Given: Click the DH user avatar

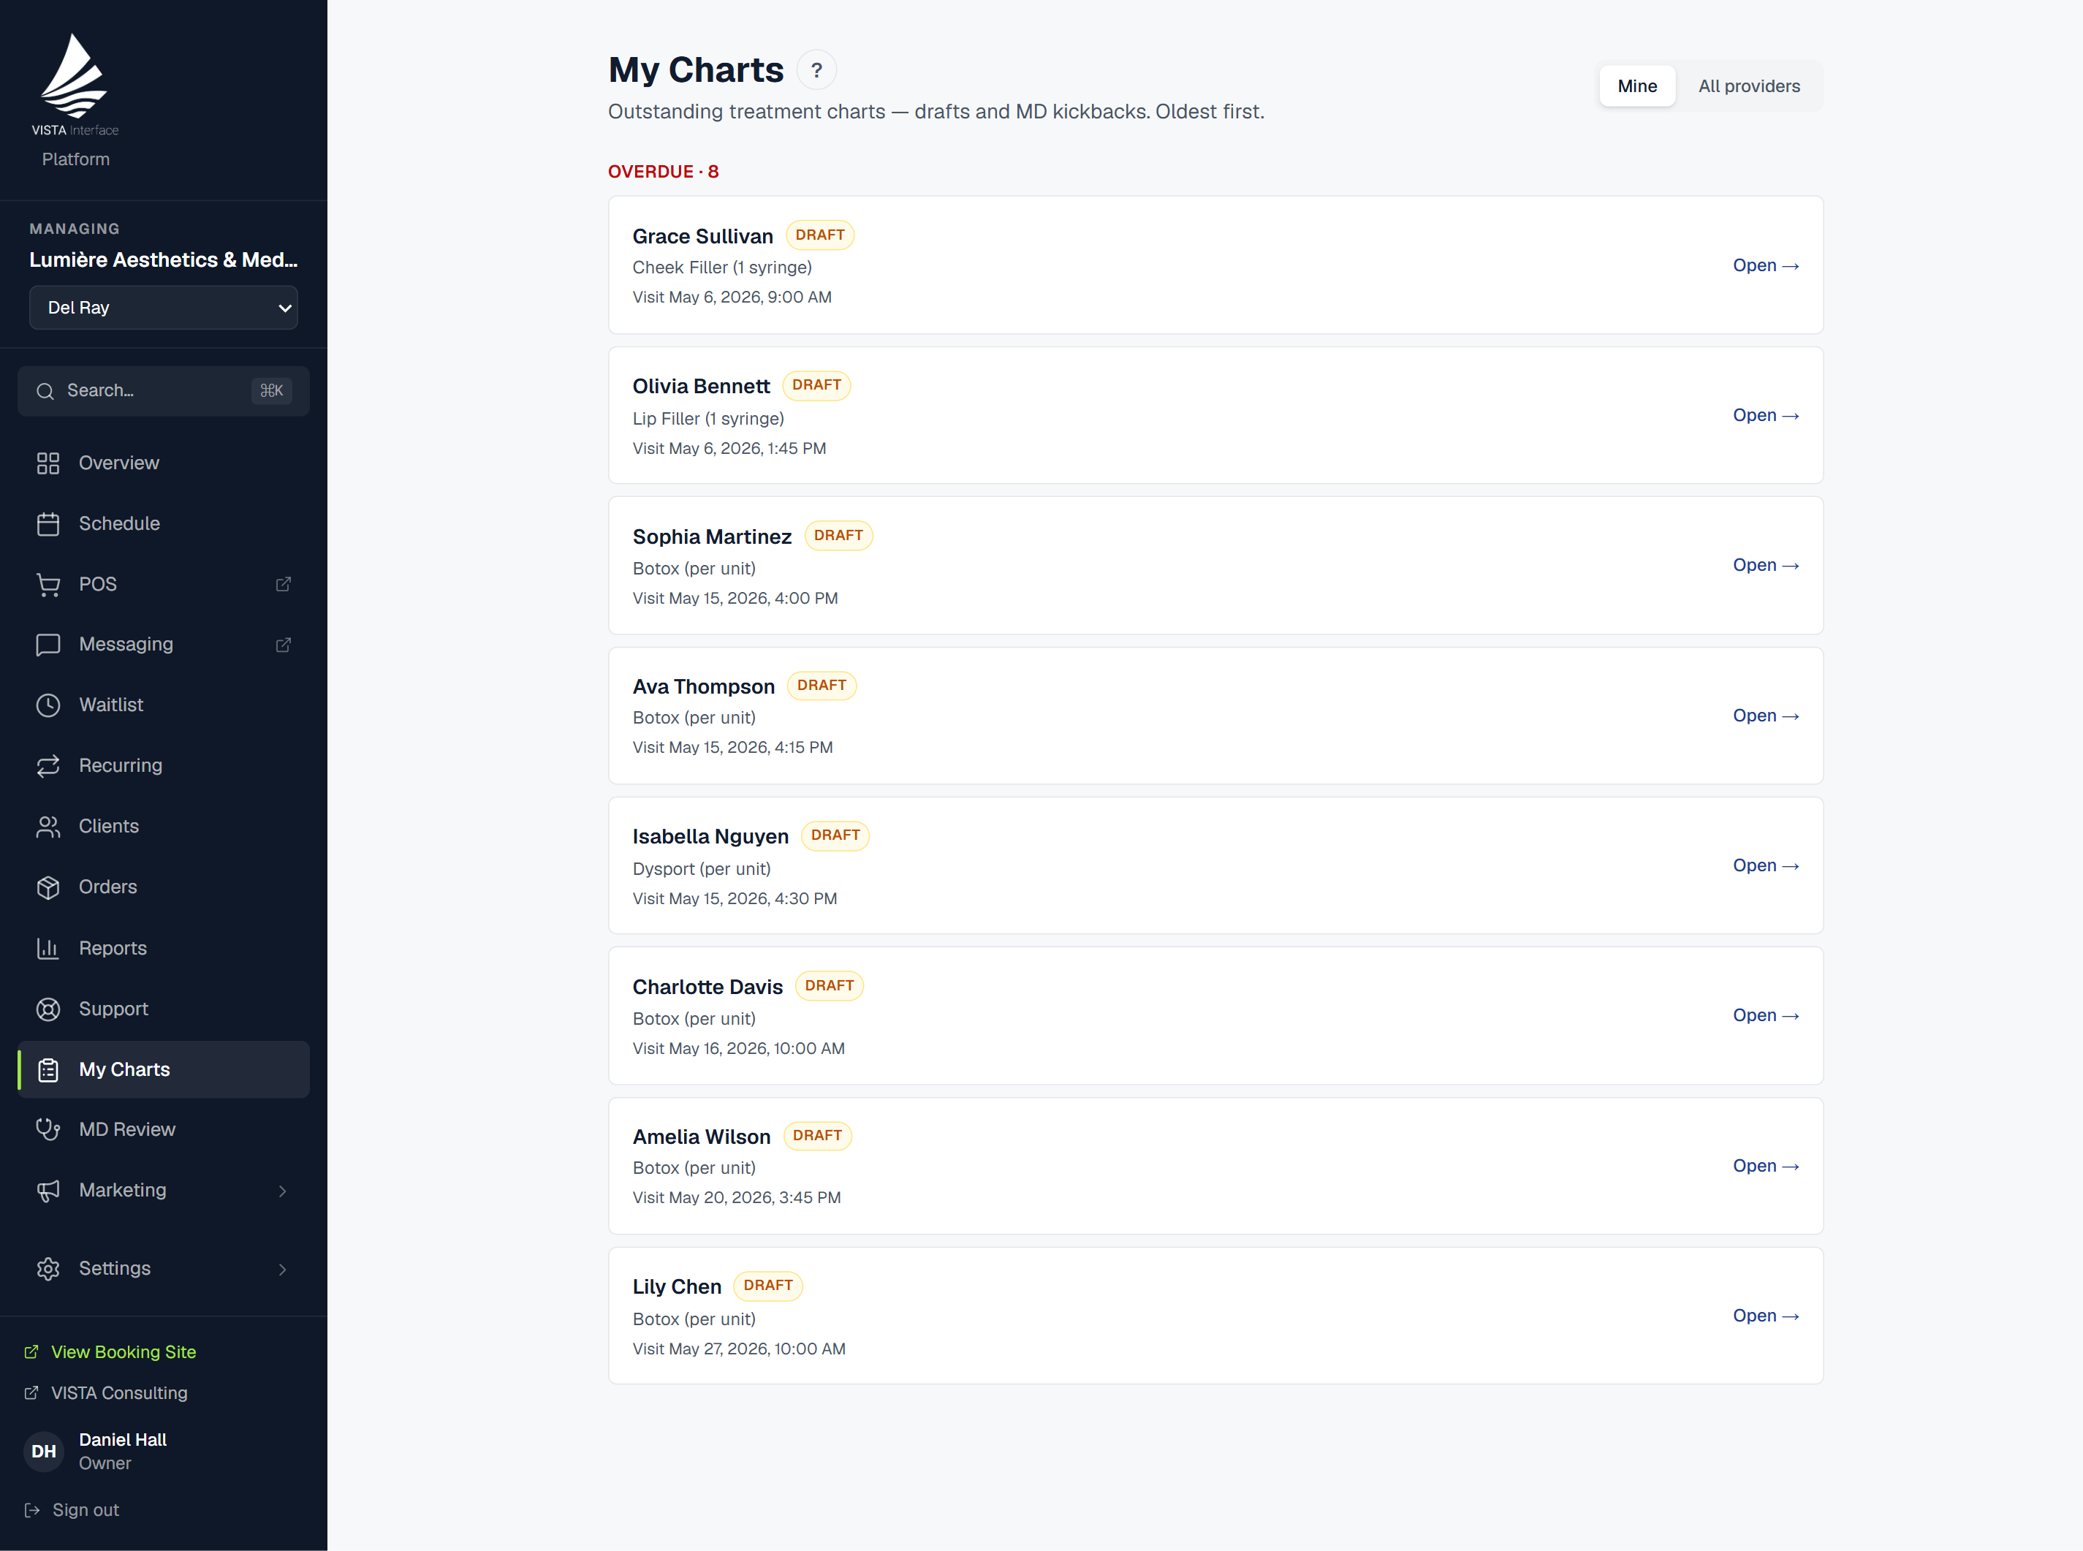Looking at the screenshot, I should tap(44, 1452).
